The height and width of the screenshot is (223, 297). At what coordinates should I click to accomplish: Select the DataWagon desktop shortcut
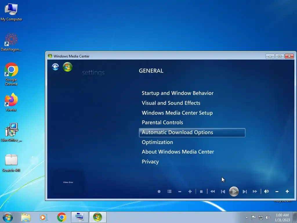pyautogui.click(x=11, y=42)
